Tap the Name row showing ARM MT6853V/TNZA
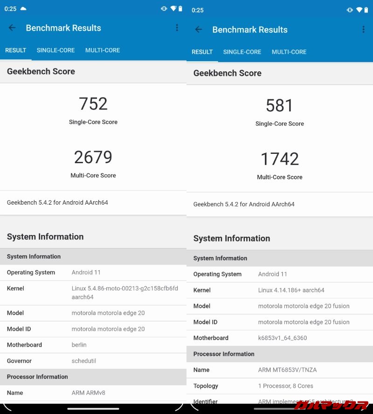 pyautogui.click(x=280, y=370)
